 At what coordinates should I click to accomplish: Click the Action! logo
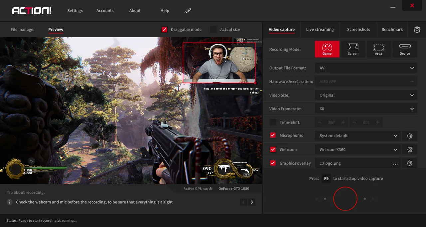tap(32, 11)
